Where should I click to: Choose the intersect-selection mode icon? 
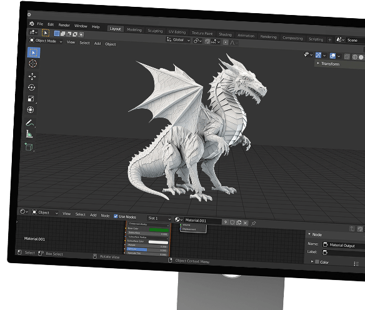pyautogui.click(x=81, y=34)
